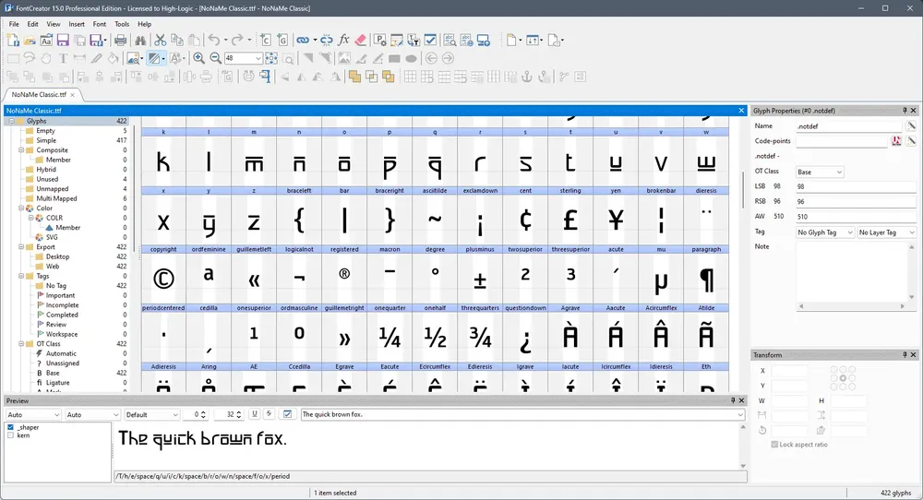923x500 pixels.
Task: Open the first Auto dropdown in Preview
Action: pos(33,415)
